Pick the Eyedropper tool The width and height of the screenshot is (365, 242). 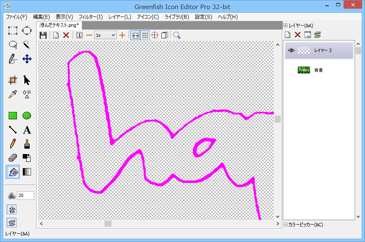pyautogui.click(x=13, y=94)
